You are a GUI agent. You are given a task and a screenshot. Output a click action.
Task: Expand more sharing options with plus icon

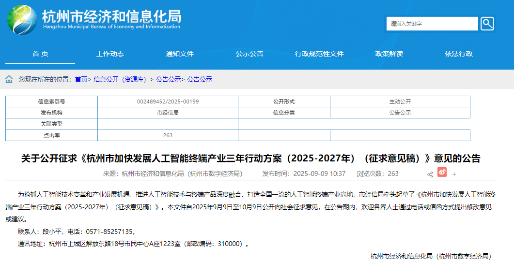click(x=454, y=174)
